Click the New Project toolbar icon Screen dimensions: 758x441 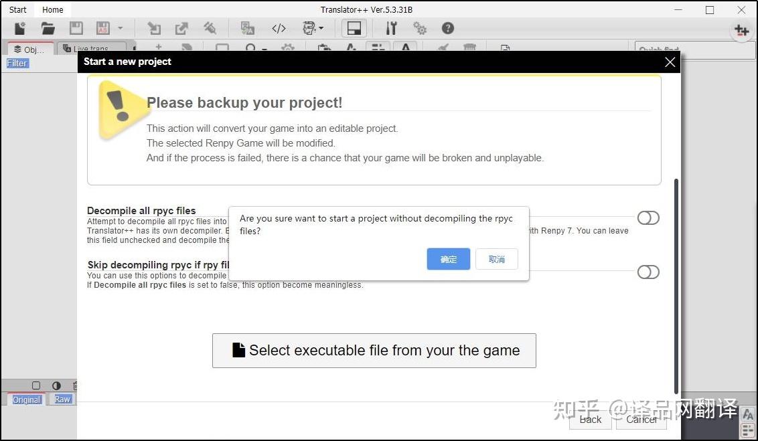click(20, 29)
